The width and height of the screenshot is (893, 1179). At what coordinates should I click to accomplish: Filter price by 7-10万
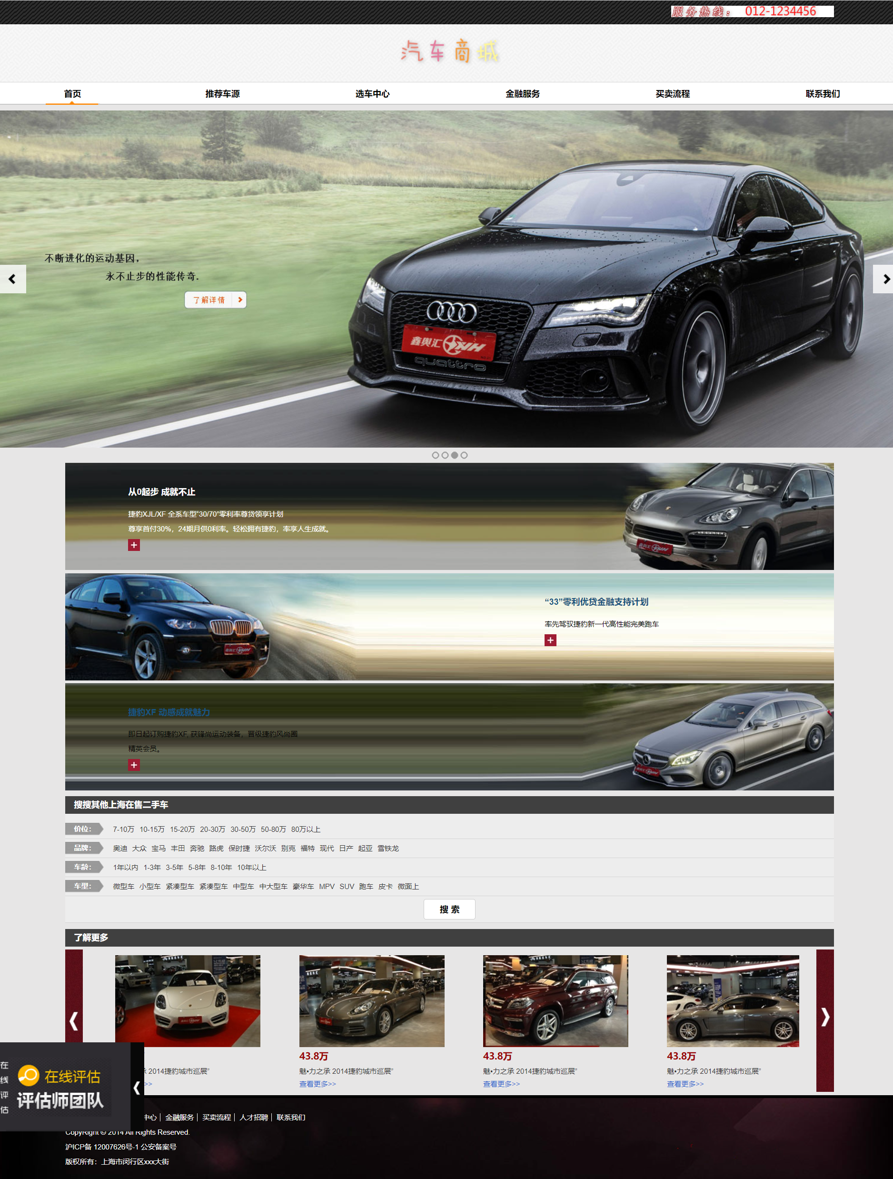click(x=124, y=829)
